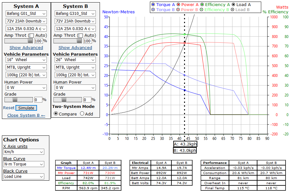Open Blue Curve N-m Torque dropdown
This screenshot has width=290, height=193.
(x=24, y=164)
